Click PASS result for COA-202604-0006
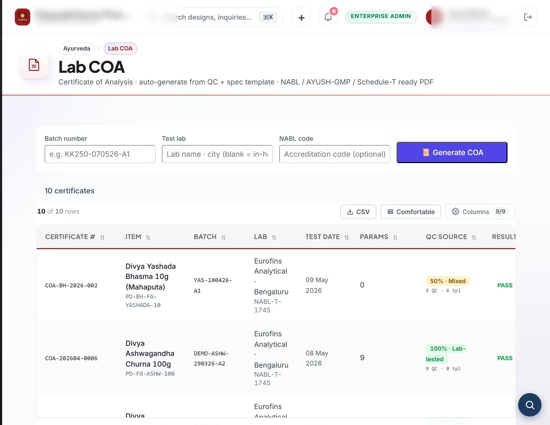 (x=505, y=358)
